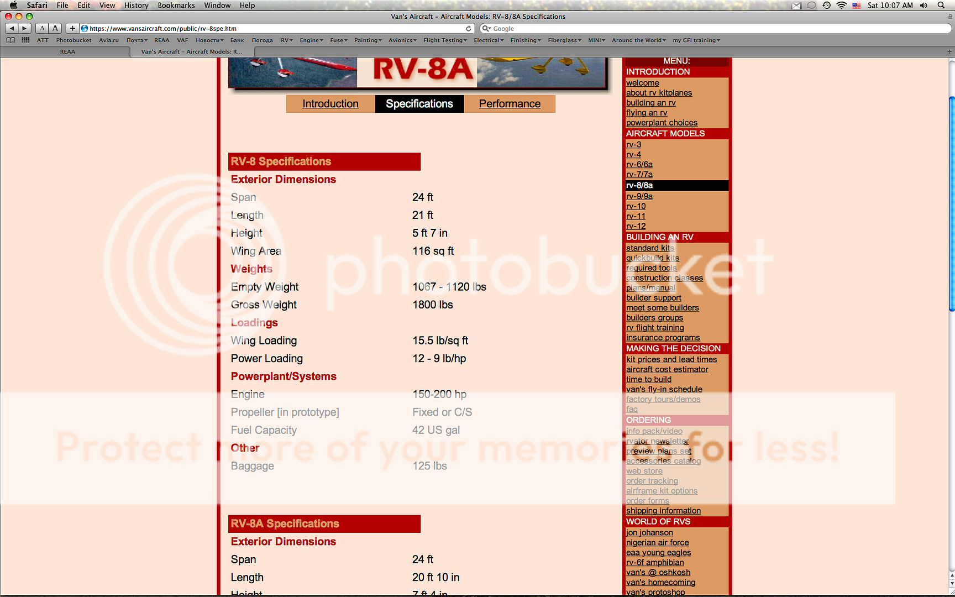Open aircraft cost estimator link
Image resolution: width=955 pixels, height=597 pixels.
coord(667,370)
